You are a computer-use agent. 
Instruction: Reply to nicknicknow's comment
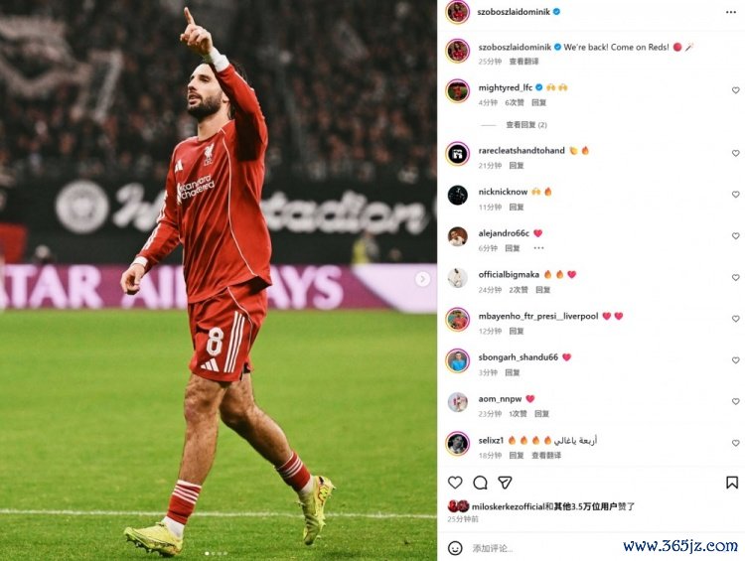coord(516,208)
